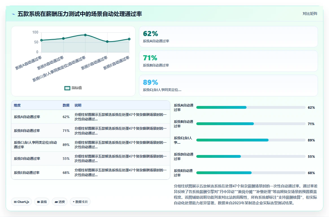This screenshot has height=217, width=329.
Task: Open the 71% 系统B自动通过率 card
Action: coord(228,61)
